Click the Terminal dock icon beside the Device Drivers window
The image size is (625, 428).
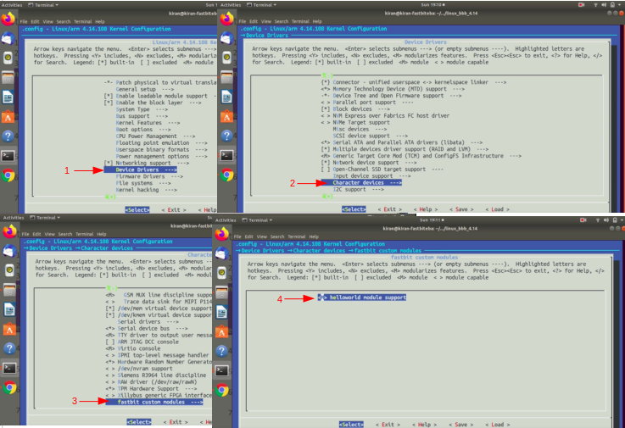pyautogui.click(x=226, y=155)
